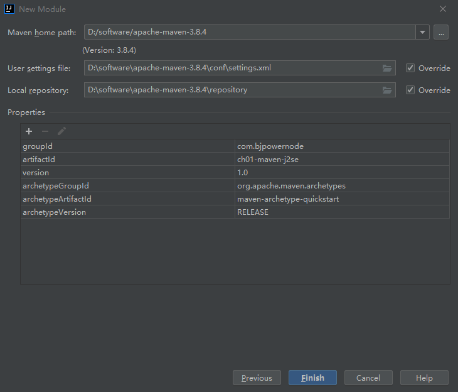Click the Previous button
The width and height of the screenshot is (458, 392).
[x=257, y=378]
